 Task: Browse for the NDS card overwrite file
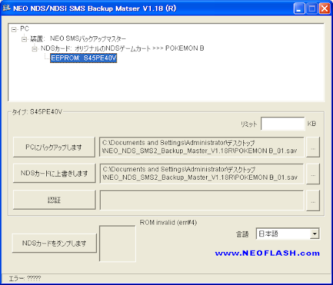(313, 174)
